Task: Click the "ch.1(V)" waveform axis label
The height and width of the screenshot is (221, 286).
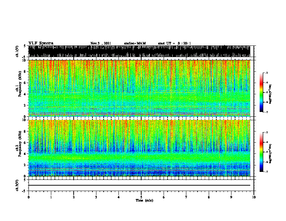Action: click(x=17, y=51)
